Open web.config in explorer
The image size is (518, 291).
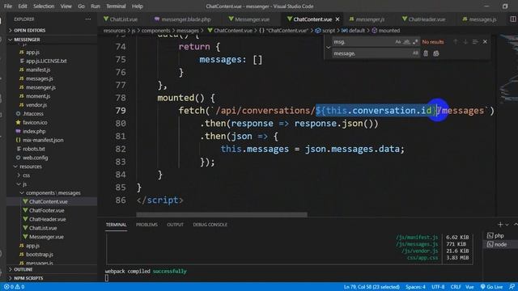coord(35,158)
